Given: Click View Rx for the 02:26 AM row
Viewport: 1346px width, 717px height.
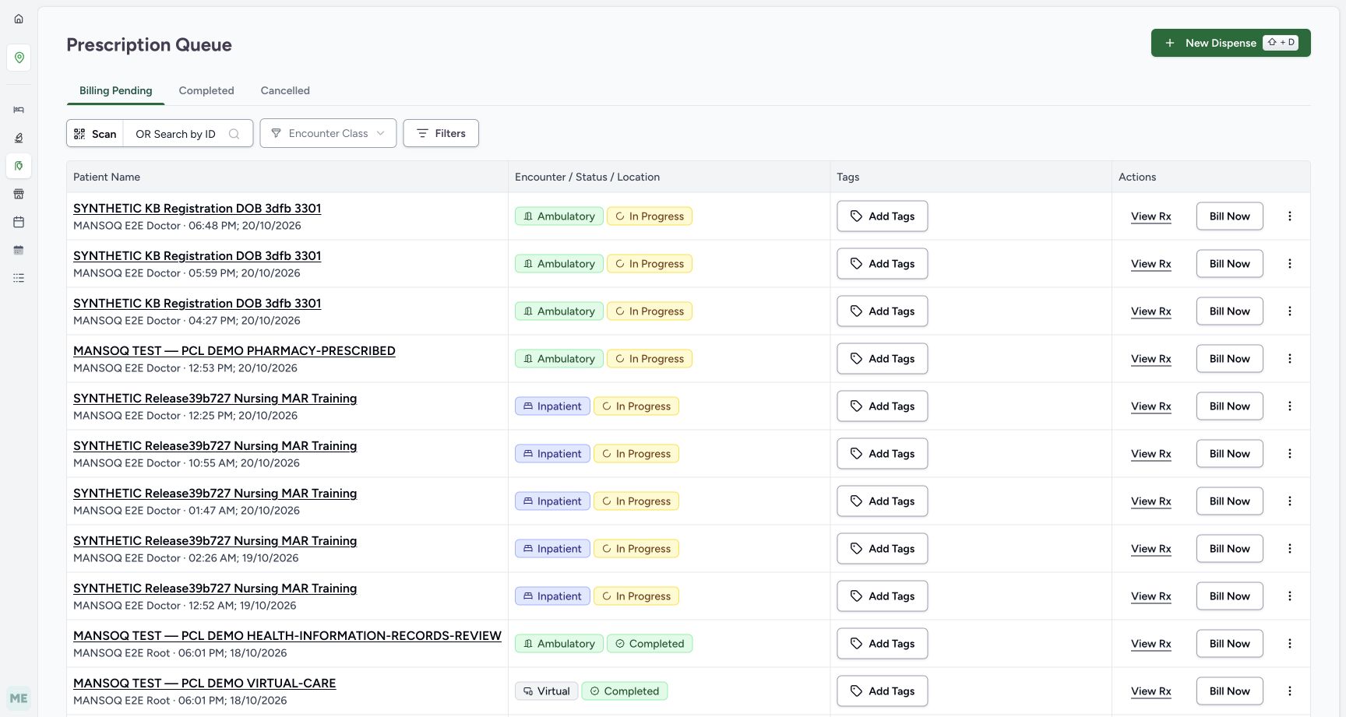Looking at the screenshot, I should (x=1151, y=549).
